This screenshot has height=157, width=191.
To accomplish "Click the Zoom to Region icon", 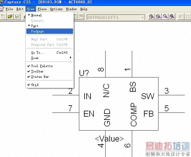I will 165,16.
